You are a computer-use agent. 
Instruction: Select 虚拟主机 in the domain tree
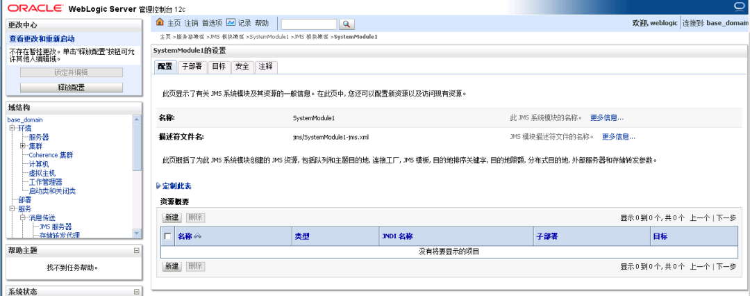point(42,173)
